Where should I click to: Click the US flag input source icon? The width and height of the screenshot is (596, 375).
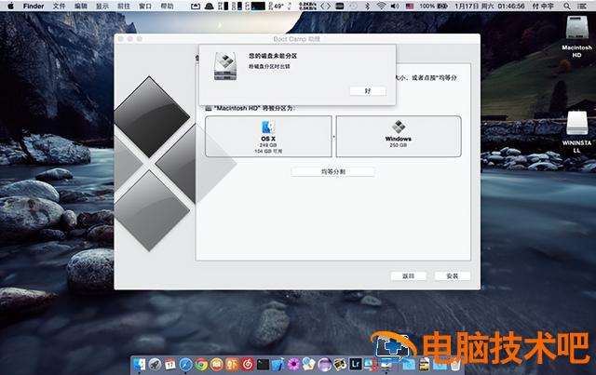click(410, 7)
